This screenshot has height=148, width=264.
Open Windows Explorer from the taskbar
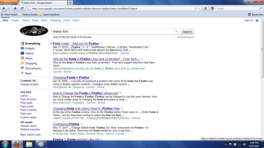pyautogui.click(x=29, y=144)
